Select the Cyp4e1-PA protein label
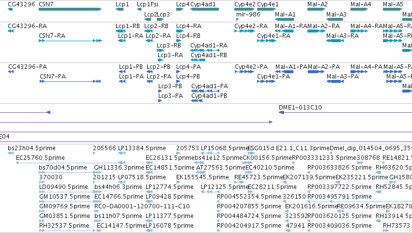Screen dimensions: 412x233 click(x=274, y=77)
